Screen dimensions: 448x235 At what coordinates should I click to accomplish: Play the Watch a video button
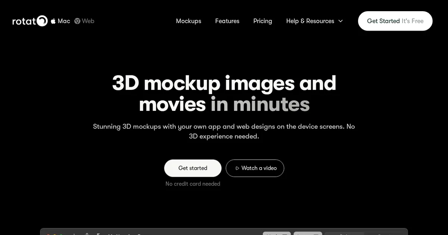point(255,168)
